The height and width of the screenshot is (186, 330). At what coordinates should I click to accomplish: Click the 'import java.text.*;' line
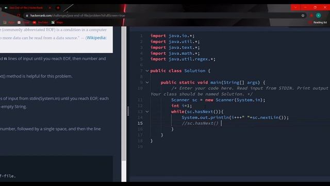pos(175,48)
